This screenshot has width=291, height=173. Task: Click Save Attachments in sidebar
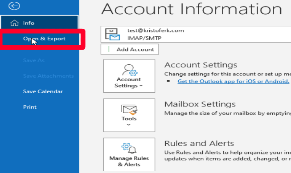click(48, 76)
